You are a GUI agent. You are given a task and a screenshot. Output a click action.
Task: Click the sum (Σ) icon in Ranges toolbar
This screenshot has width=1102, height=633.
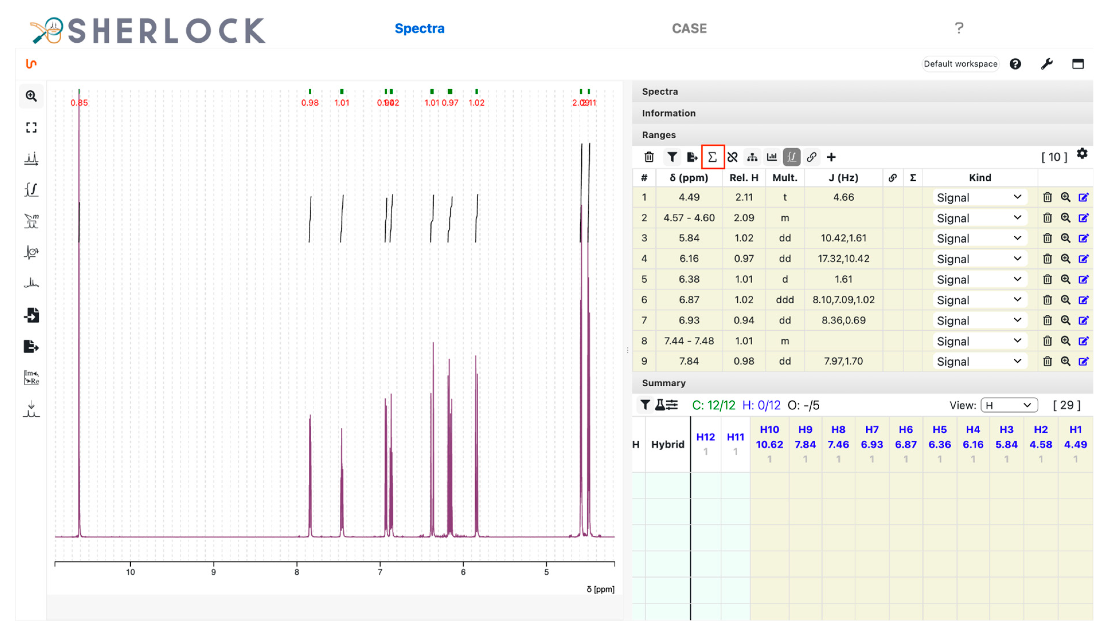point(712,157)
